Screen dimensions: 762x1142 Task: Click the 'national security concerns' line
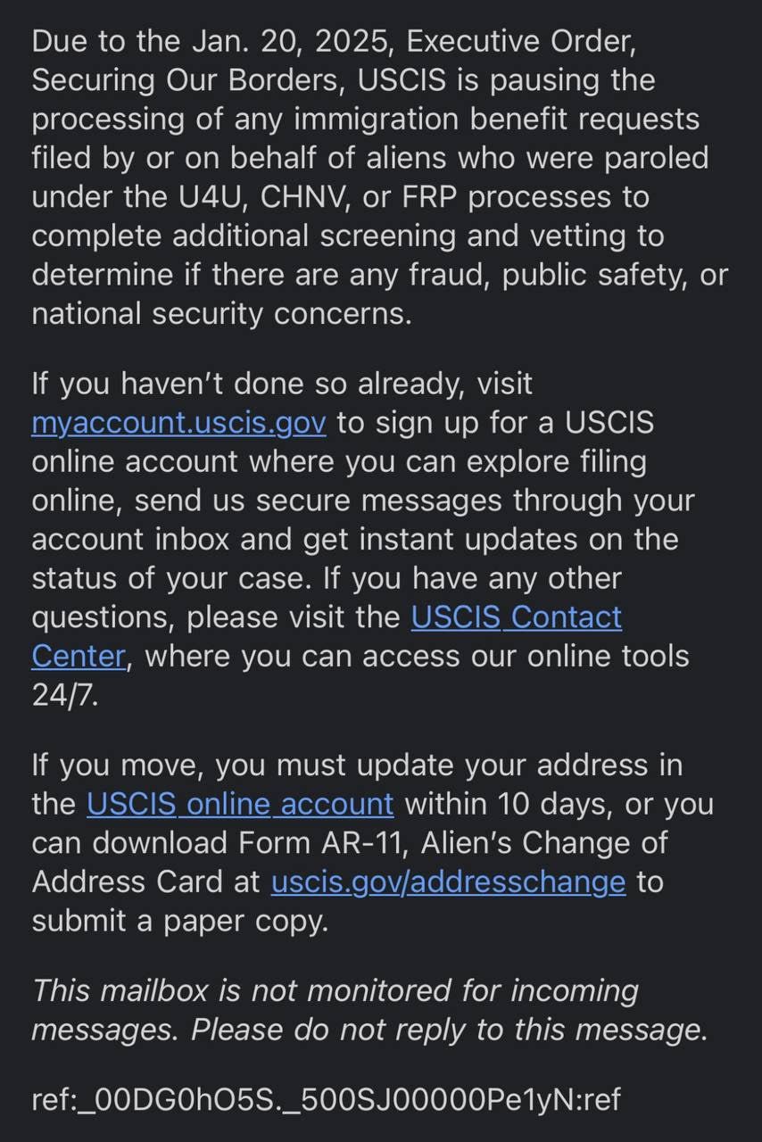tap(221, 314)
